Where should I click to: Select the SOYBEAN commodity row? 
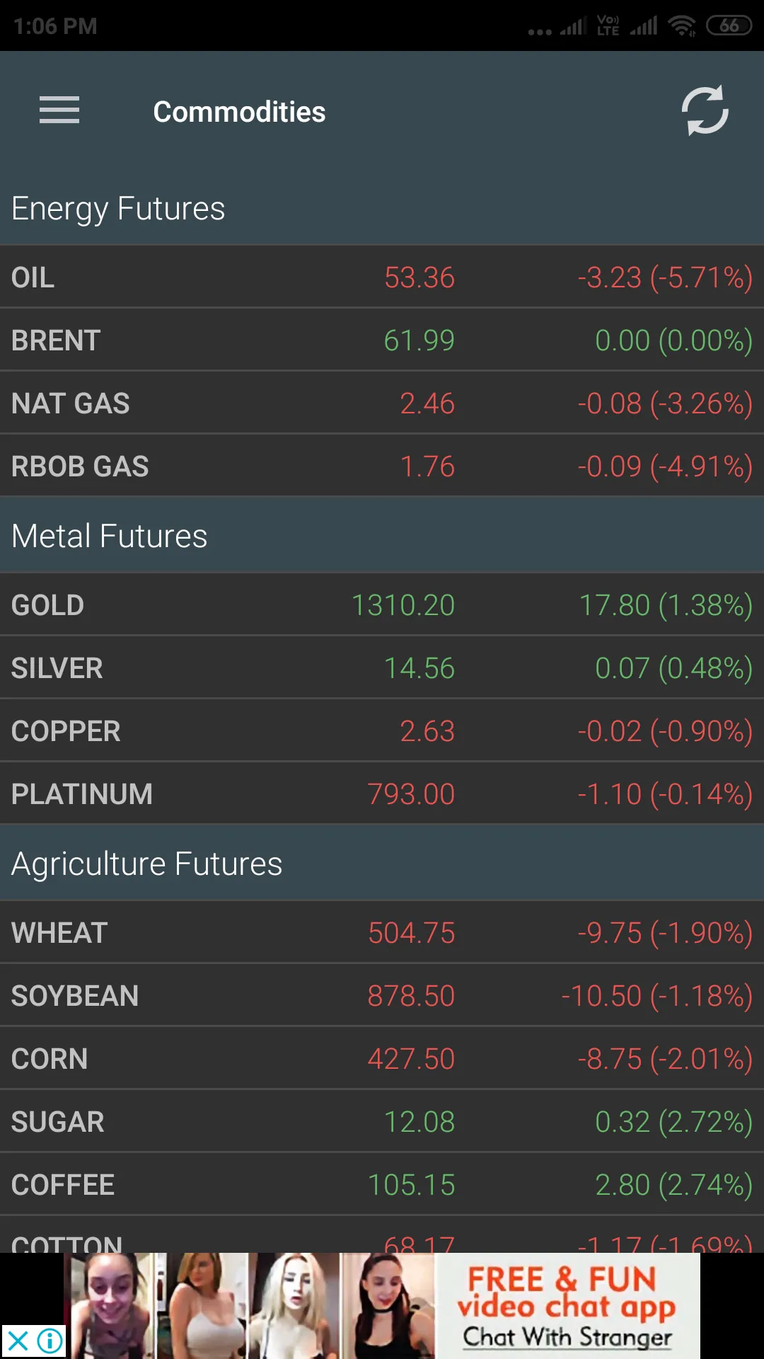382,995
